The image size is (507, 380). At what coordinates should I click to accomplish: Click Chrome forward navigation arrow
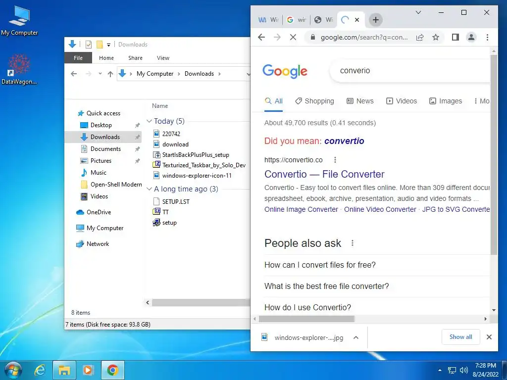point(277,37)
